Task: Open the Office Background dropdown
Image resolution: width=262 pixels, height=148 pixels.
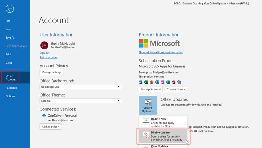Action: coord(80,87)
